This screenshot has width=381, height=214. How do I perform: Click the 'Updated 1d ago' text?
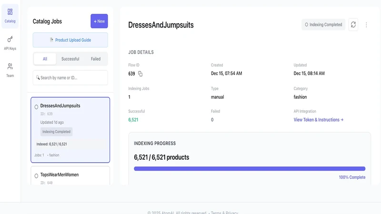click(52, 122)
